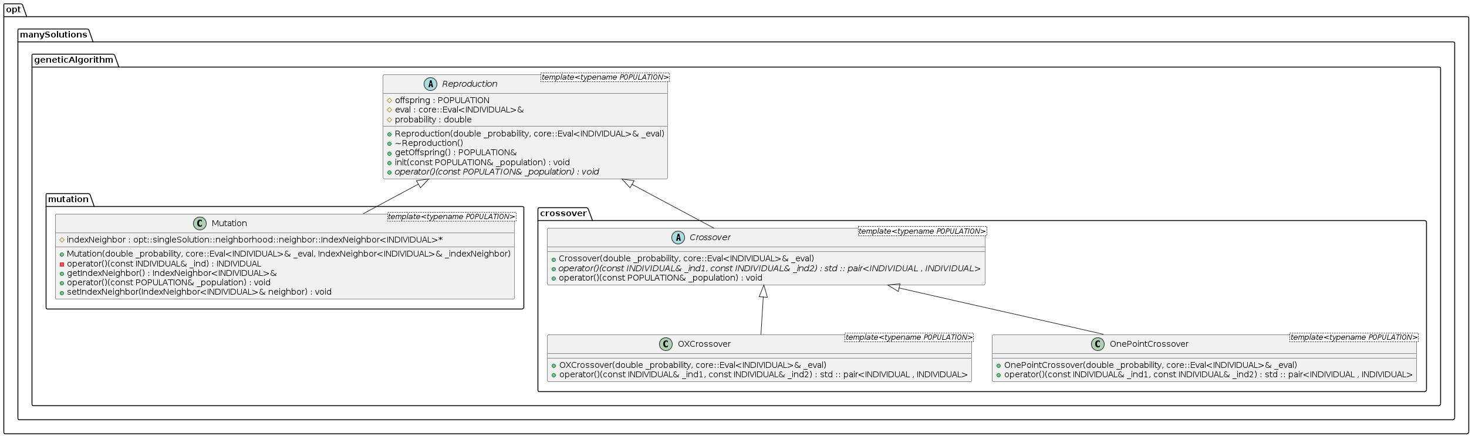
Task: Click 'init(const POPULATION& _population) : void' line
Action: coord(482,162)
